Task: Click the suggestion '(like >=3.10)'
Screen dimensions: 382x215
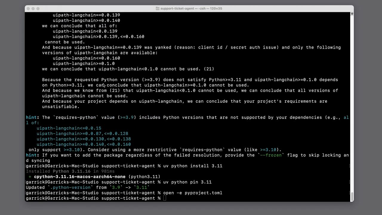Action: pos(262,150)
